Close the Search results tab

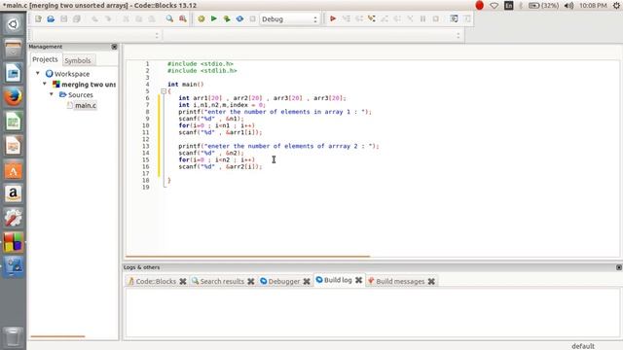coord(251,281)
